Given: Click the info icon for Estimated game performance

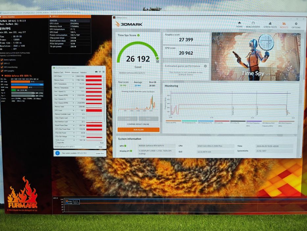Looking at the screenshot, I should 205,66.
